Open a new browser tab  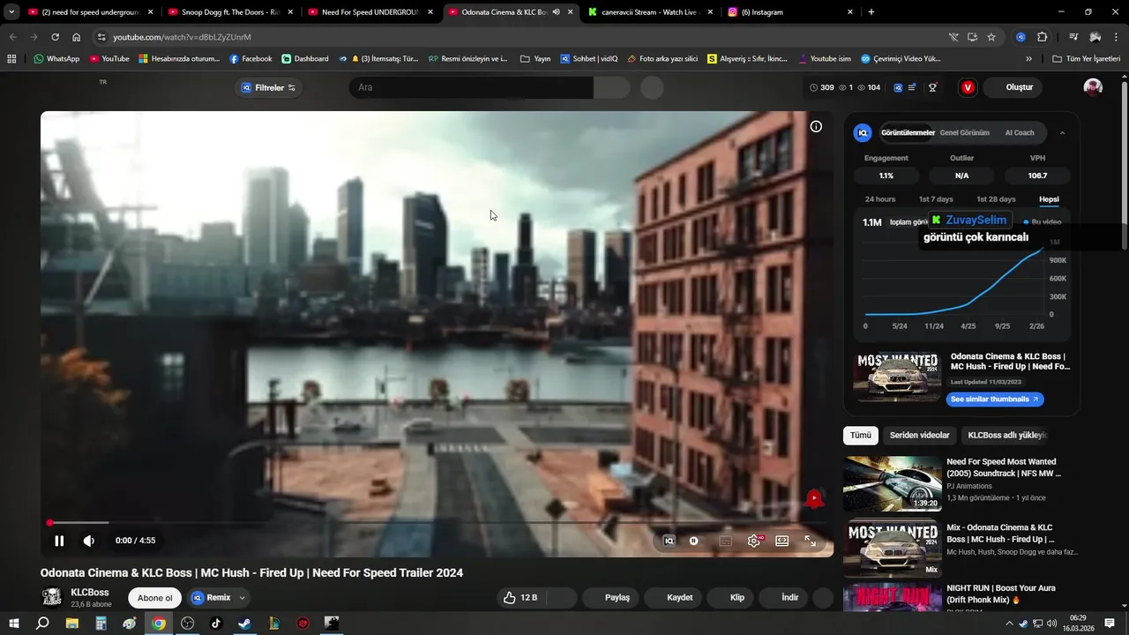point(871,12)
